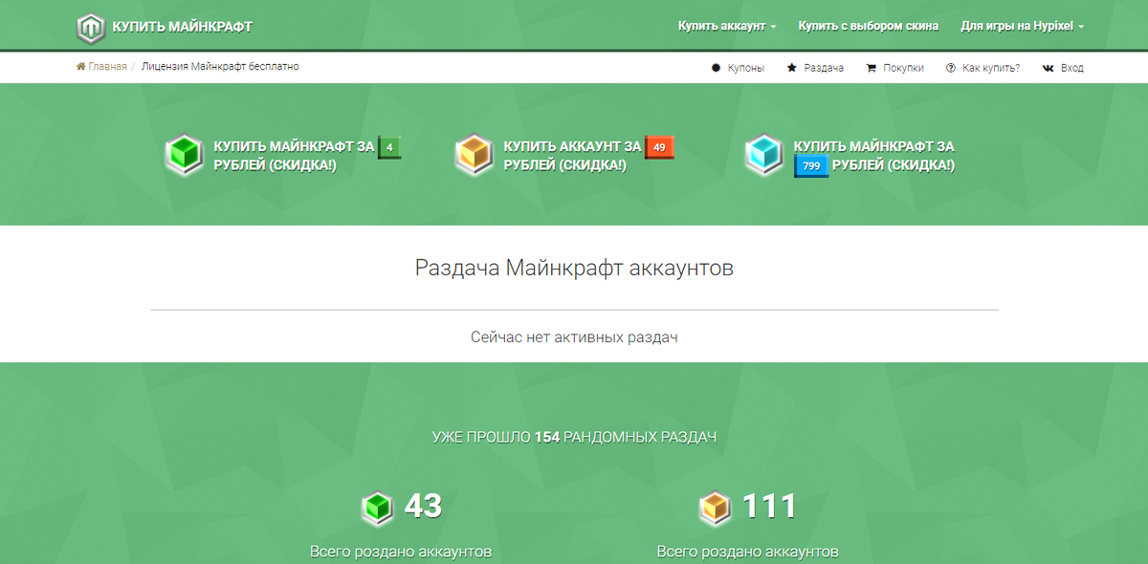This screenshot has height=564, width=1148.
Task: Click the home icon in the breadcrumb
Action: pyautogui.click(x=79, y=67)
